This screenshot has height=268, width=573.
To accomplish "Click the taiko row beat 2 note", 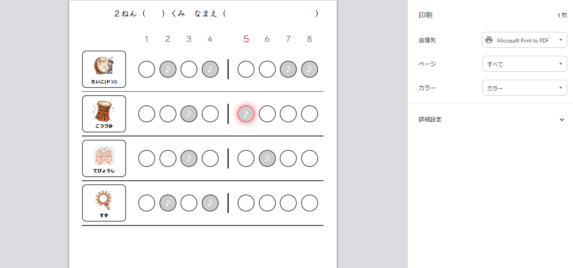I will [168, 69].
